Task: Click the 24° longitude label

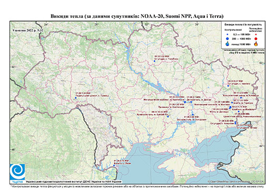Action: coord(46,24)
